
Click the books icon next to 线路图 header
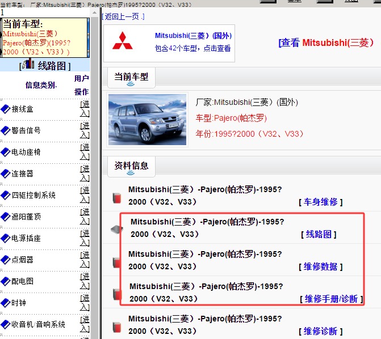[x=28, y=63]
